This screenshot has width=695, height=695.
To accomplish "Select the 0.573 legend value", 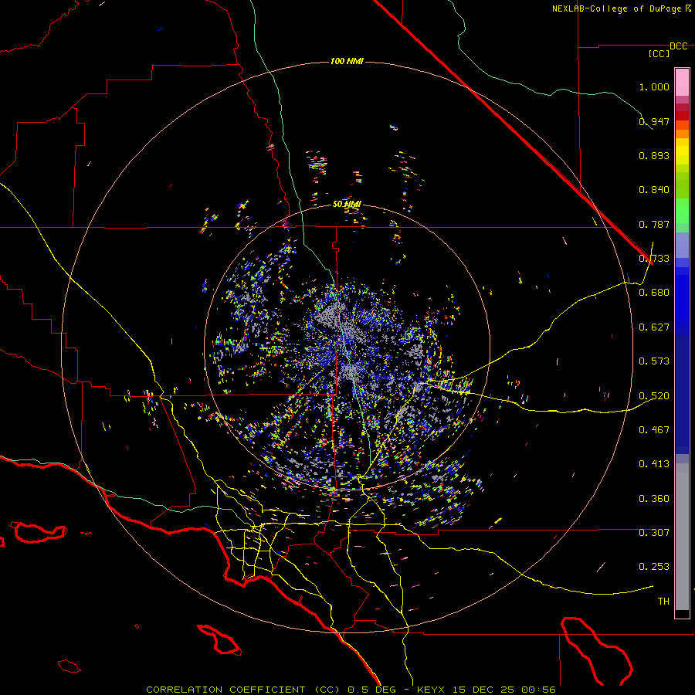I will pos(654,361).
